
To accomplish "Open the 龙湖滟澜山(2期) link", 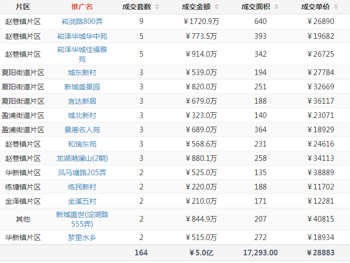I will (82, 158).
